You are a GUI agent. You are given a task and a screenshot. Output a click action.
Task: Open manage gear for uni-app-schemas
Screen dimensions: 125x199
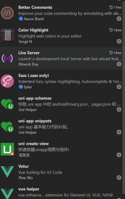point(119,109)
